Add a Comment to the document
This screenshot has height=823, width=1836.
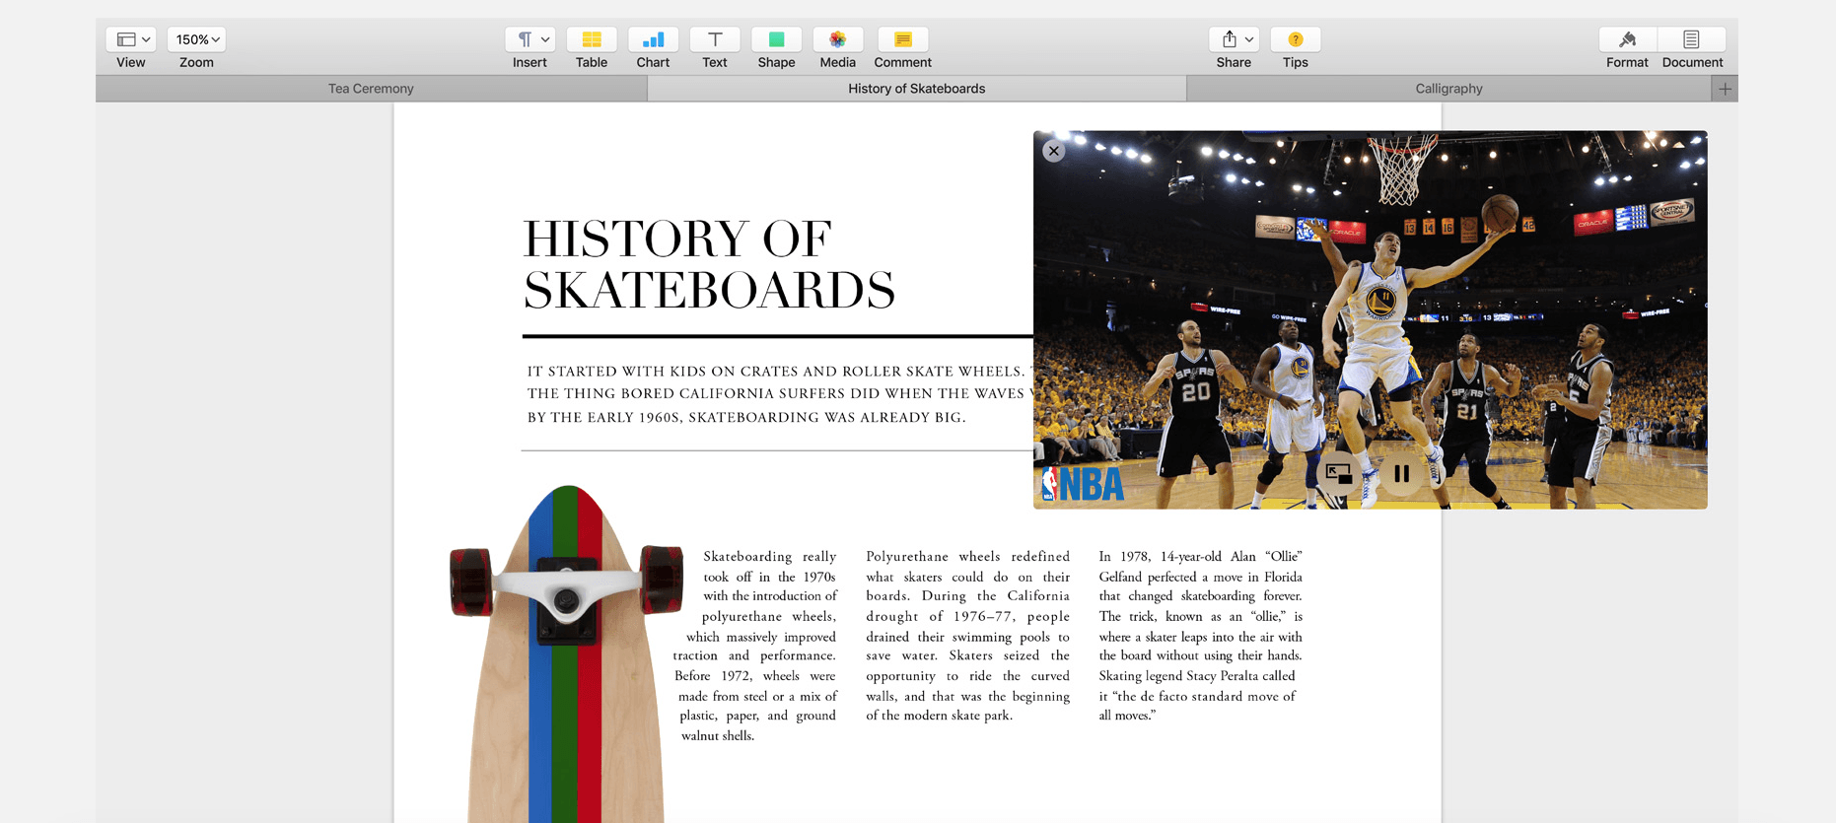[x=902, y=40]
